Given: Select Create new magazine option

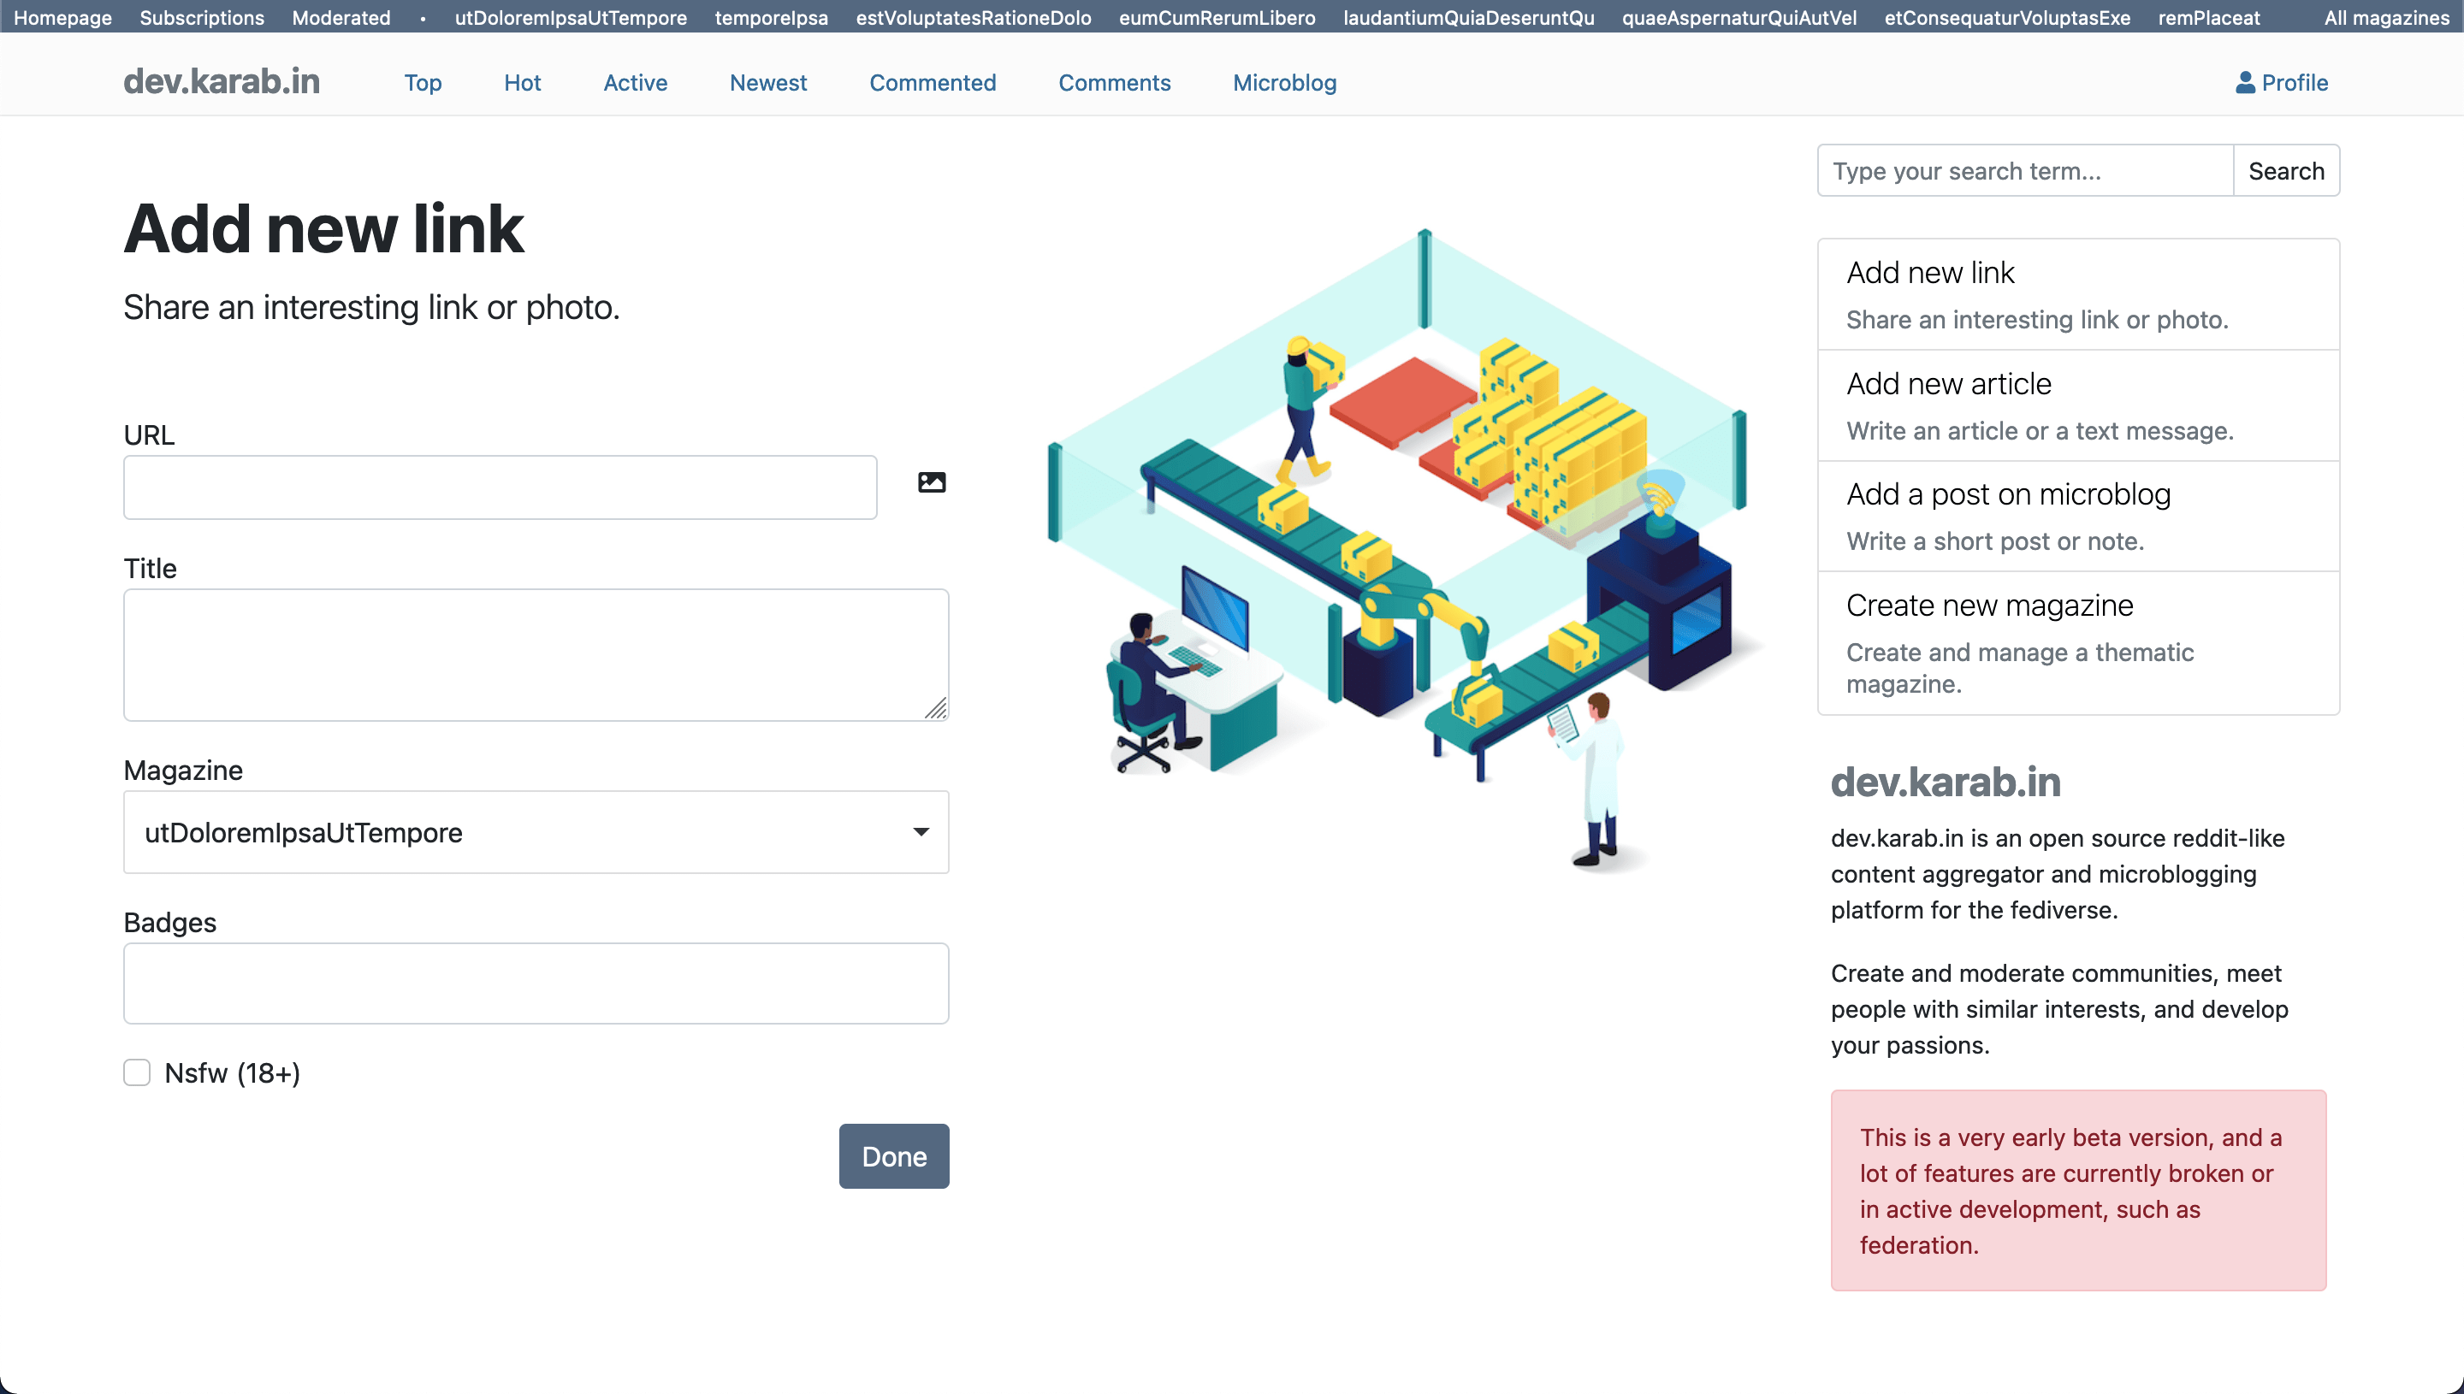Looking at the screenshot, I should [x=1989, y=605].
